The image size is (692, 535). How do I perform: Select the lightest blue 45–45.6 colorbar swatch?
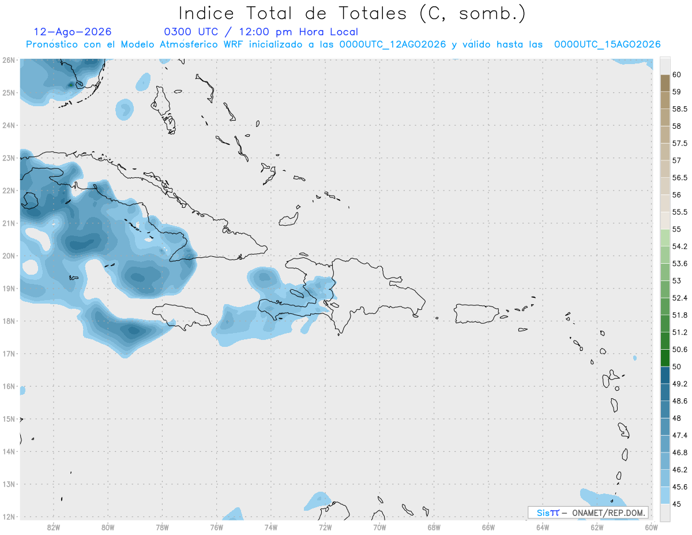pyautogui.click(x=665, y=495)
